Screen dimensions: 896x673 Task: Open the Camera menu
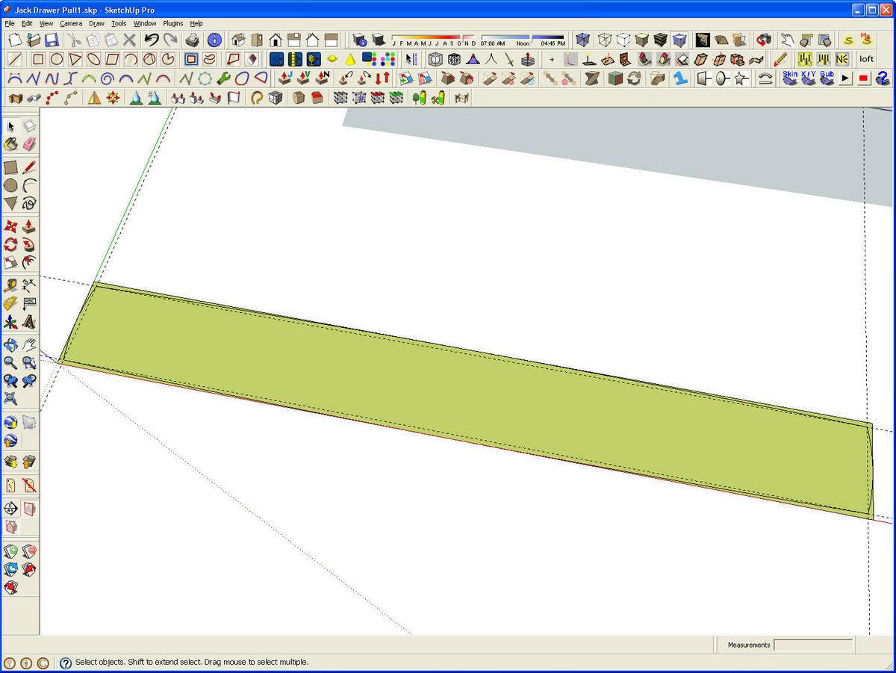click(71, 23)
